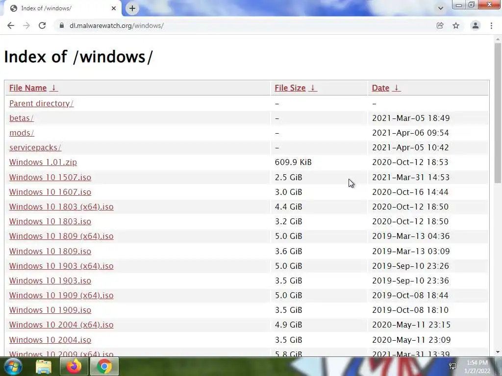Download Windows 10 1909 (x64).iso

[x=61, y=295]
